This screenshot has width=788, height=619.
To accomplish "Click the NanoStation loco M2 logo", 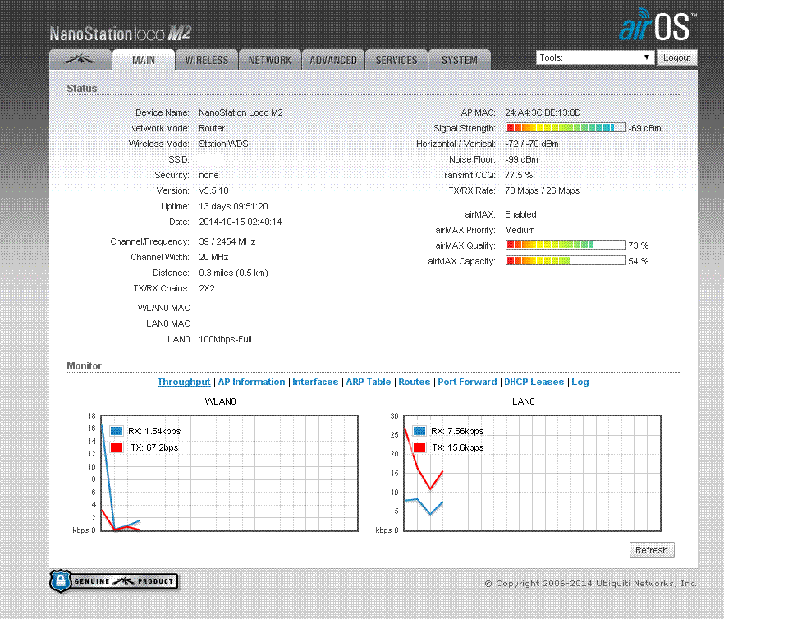I will (x=121, y=34).
